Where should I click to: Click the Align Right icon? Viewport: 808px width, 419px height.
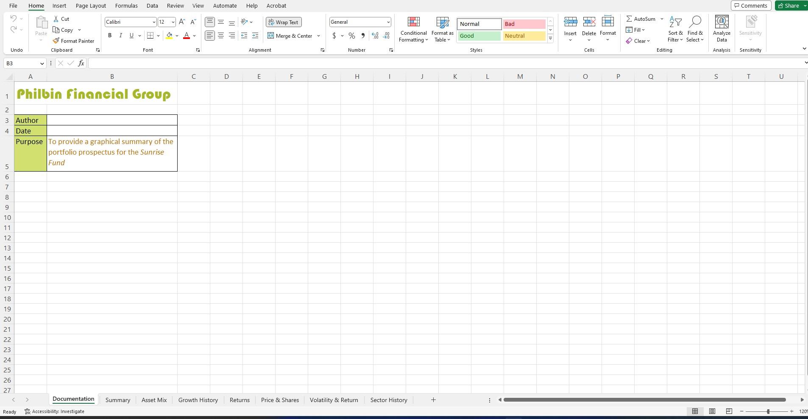click(x=231, y=36)
